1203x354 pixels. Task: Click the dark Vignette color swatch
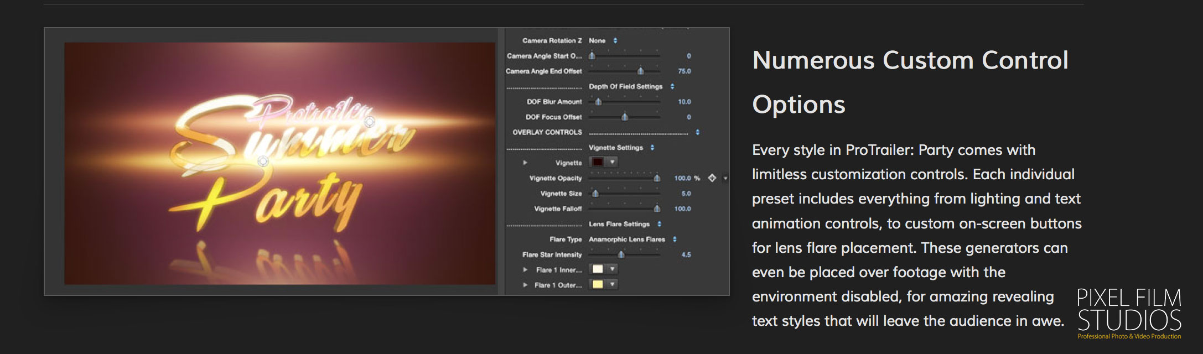598,162
